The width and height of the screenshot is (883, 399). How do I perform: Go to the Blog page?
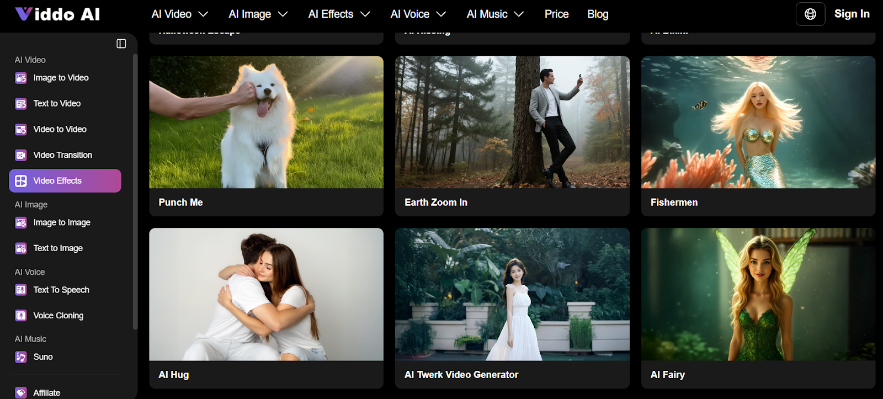pyautogui.click(x=598, y=14)
